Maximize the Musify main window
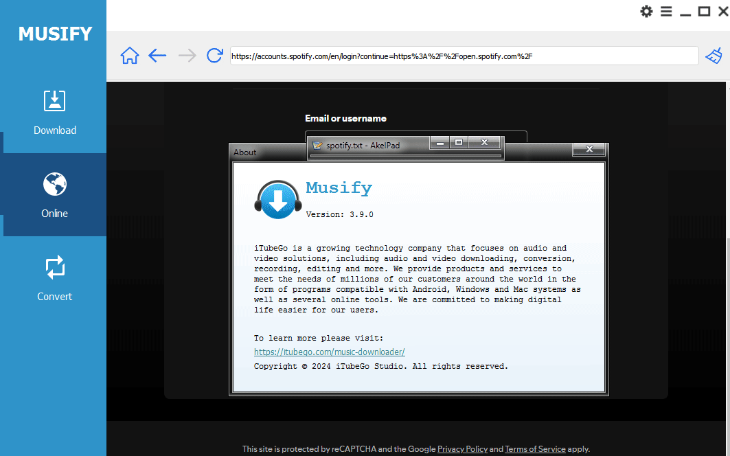This screenshot has height=456, width=730. (704, 11)
